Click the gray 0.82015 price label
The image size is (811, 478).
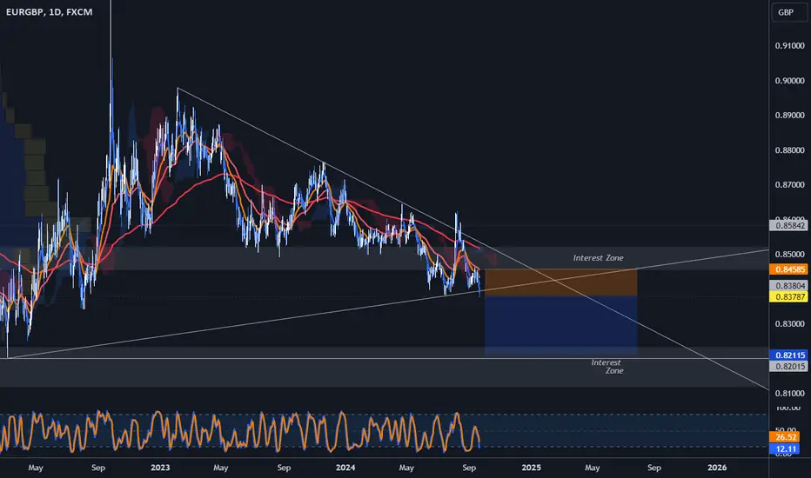pyautogui.click(x=788, y=367)
